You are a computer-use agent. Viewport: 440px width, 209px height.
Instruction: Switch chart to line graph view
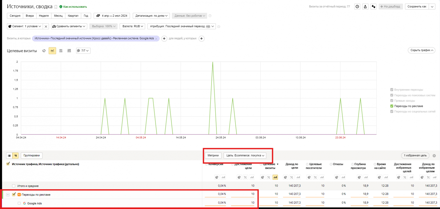click(52, 51)
